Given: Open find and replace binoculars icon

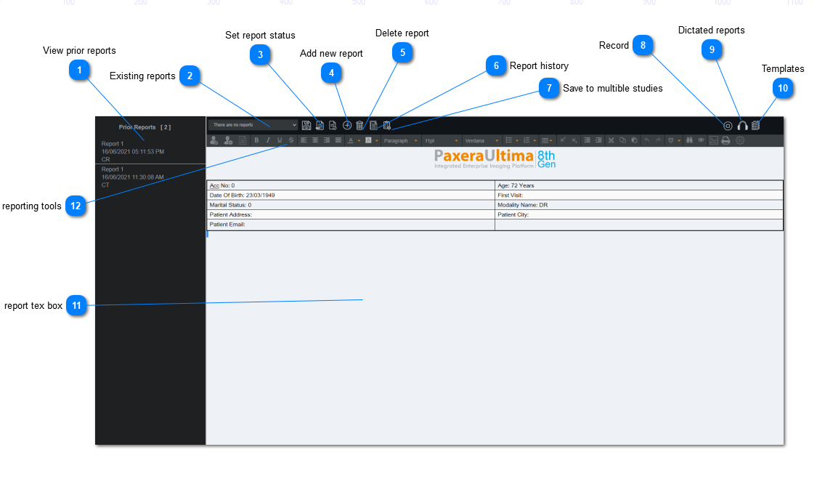Looking at the screenshot, I should (x=688, y=140).
